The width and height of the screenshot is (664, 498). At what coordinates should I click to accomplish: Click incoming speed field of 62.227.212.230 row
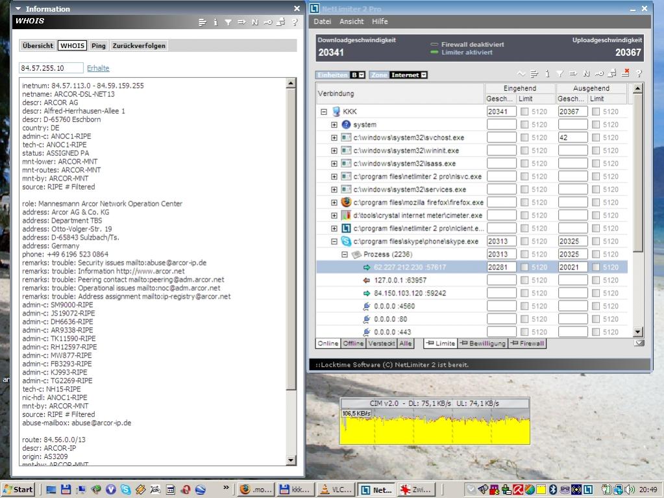pyautogui.click(x=501, y=267)
